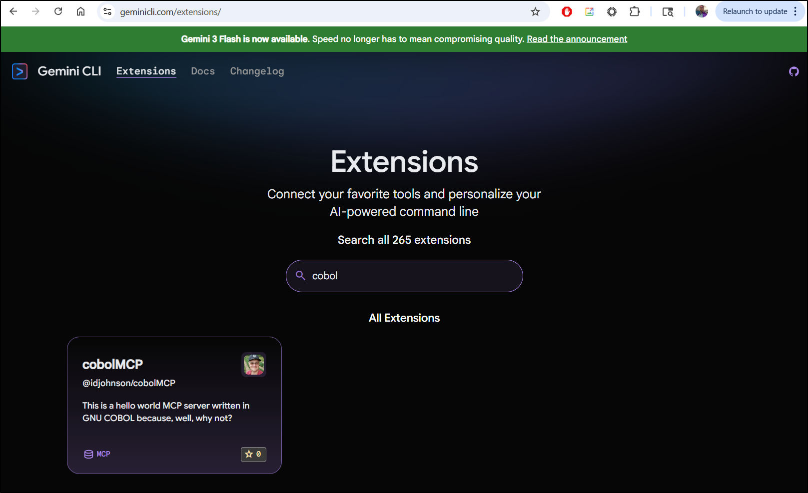Click the search magnifier icon
The image size is (808, 493).
click(x=300, y=275)
